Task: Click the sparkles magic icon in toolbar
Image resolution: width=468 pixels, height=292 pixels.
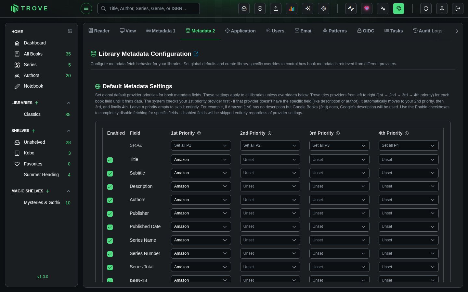Action: click(x=308, y=8)
